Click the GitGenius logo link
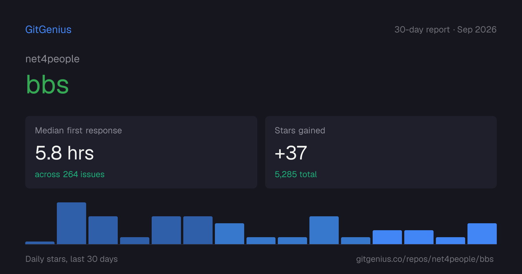522x274 pixels. (x=48, y=30)
